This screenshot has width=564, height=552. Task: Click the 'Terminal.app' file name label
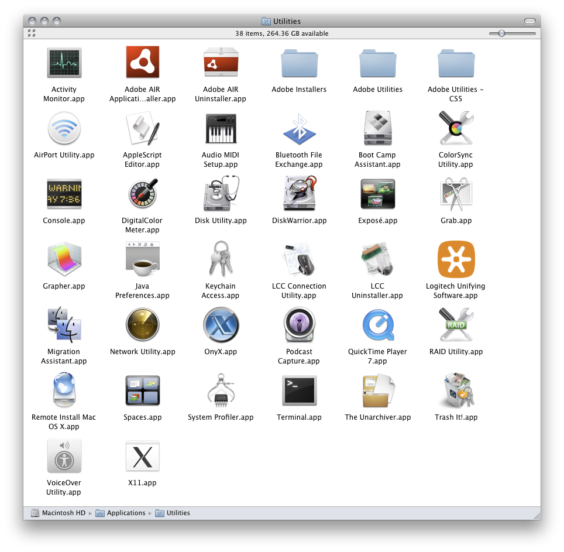tap(300, 417)
